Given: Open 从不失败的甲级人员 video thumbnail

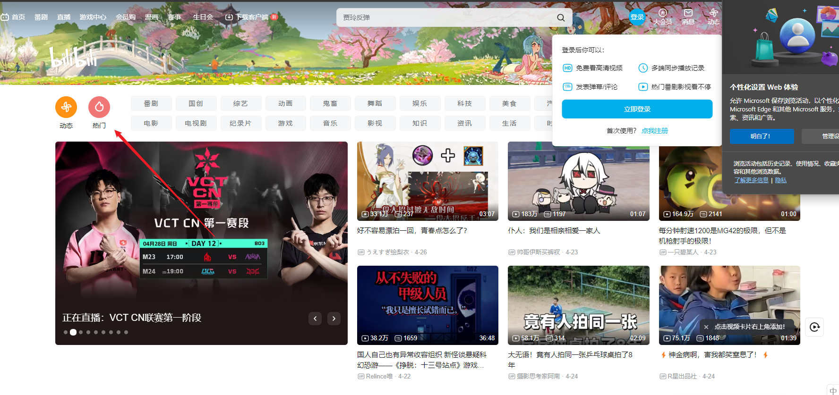Looking at the screenshot, I should point(428,305).
